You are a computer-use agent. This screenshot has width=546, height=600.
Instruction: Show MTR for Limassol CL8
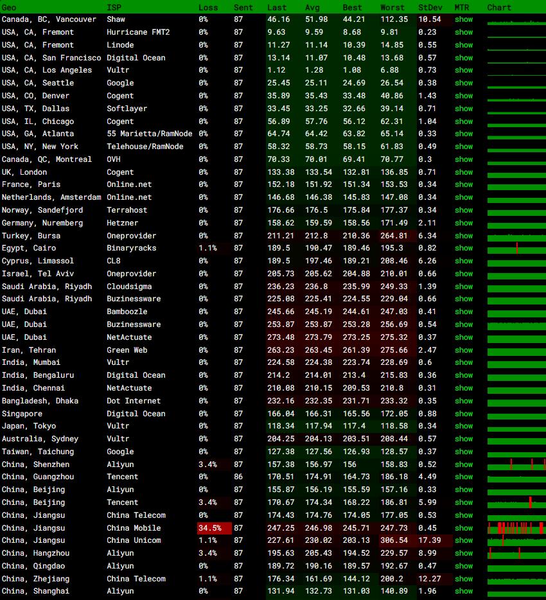(464, 261)
